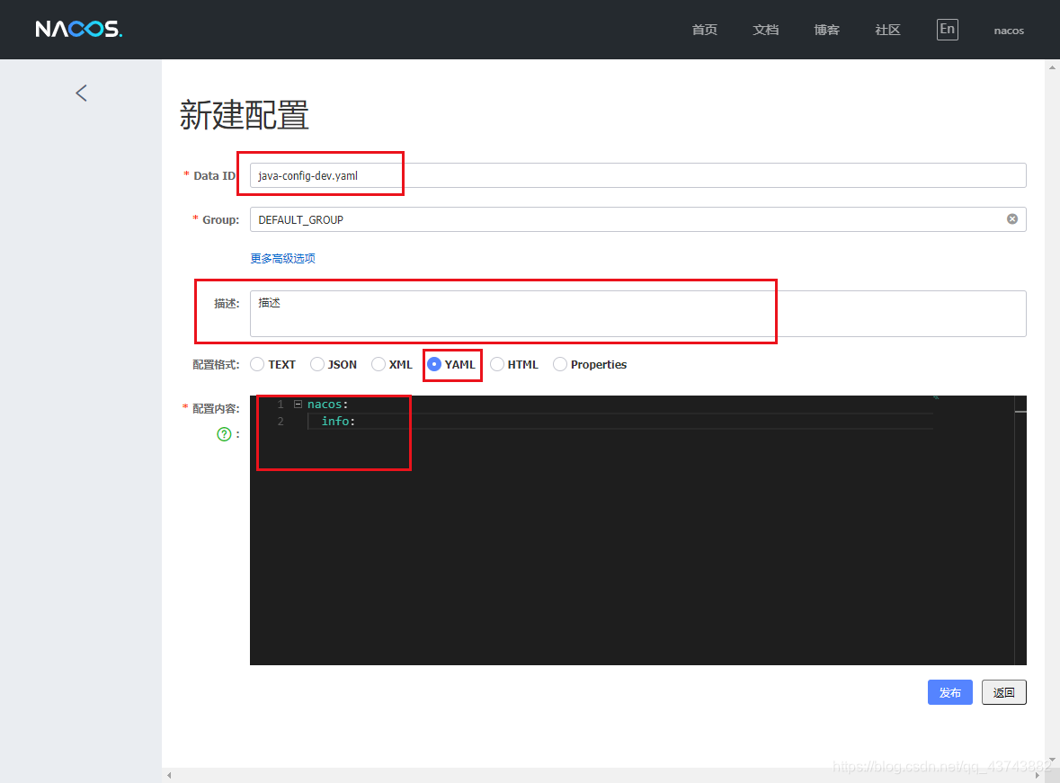Click into the 描述 textarea
This screenshot has height=783, width=1060.
click(x=638, y=314)
